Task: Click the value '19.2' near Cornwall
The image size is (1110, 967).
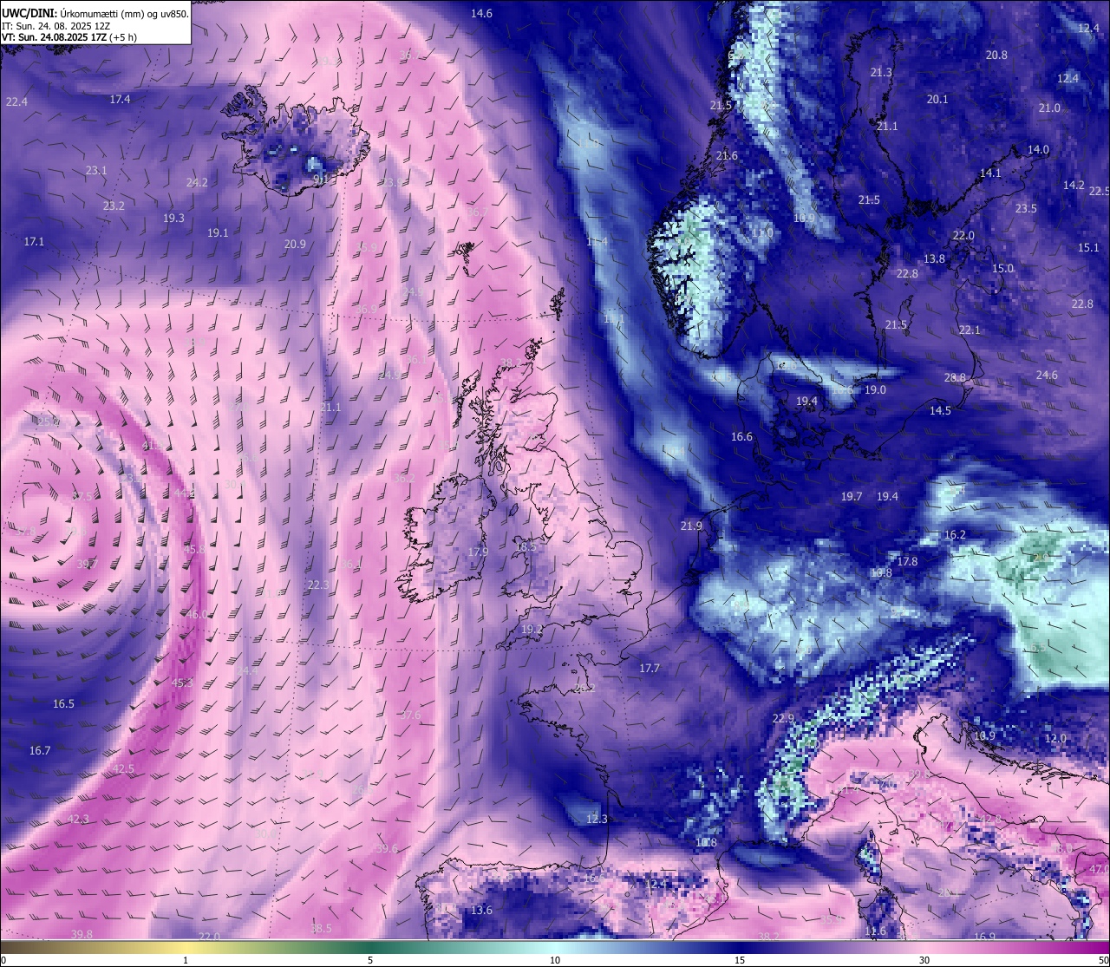Action: (x=532, y=630)
